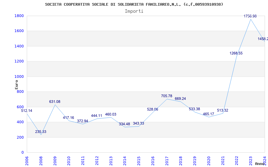The height and width of the screenshot is (167, 268).
Task: Click the 400 y-axis tick
Action: [x=20, y=122]
